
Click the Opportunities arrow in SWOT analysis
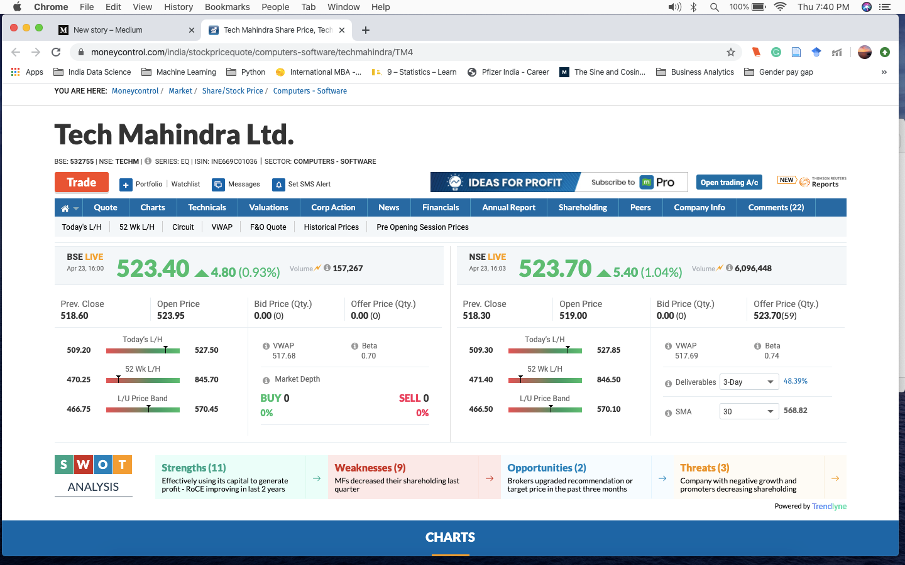tap(662, 478)
